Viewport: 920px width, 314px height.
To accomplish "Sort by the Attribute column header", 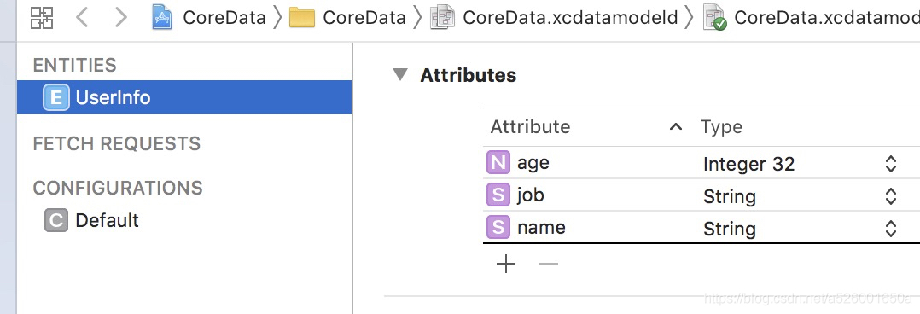I will point(531,127).
